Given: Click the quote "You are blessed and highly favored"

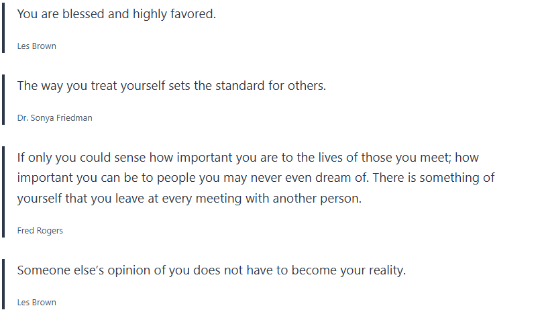Looking at the screenshot, I should pos(116,14).
